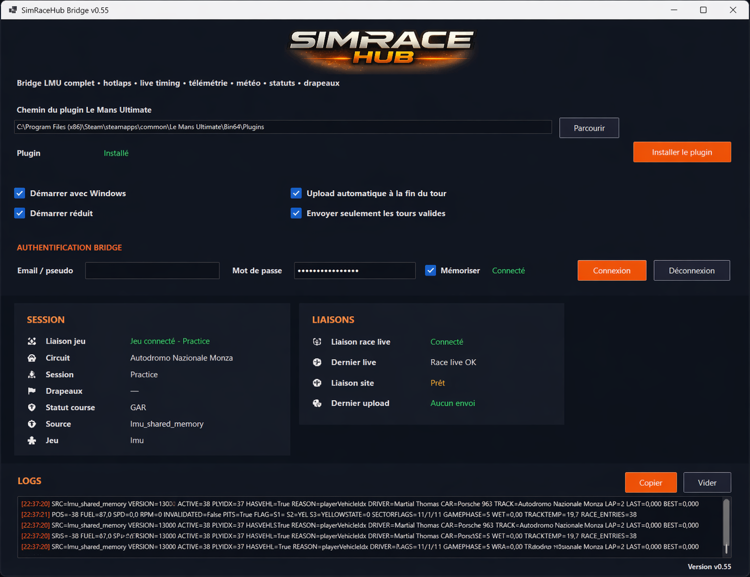Click the 'lmu' Jeu value

pyautogui.click(x=137, y=441)
